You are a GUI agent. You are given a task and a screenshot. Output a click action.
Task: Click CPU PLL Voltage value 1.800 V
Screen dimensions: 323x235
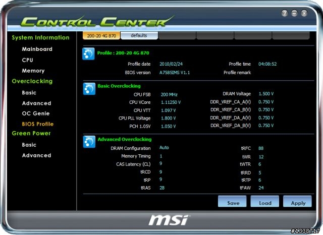168,119
